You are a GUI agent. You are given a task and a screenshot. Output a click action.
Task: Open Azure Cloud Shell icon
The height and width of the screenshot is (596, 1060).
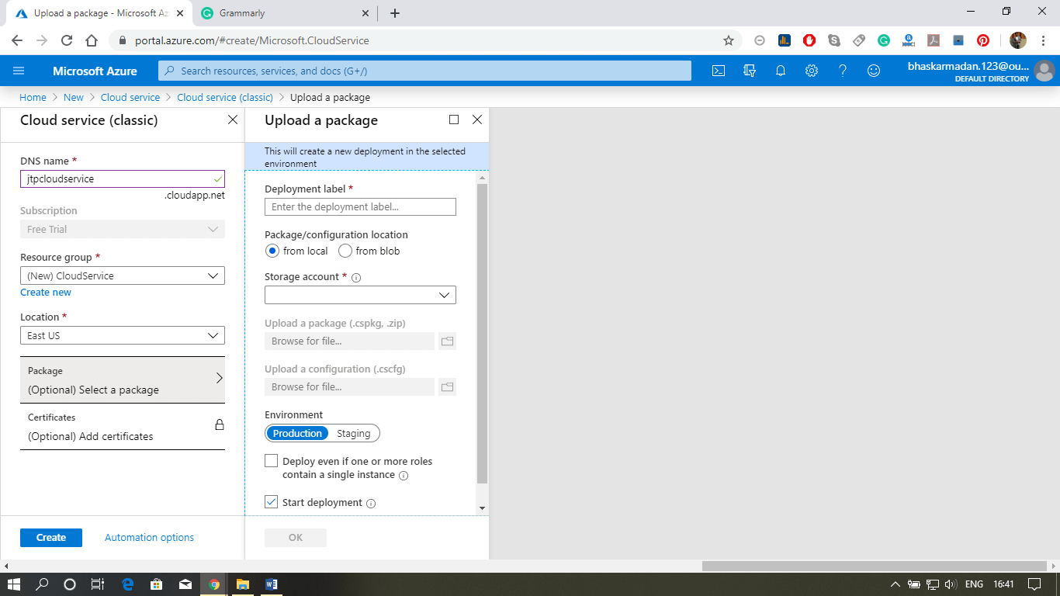click(x=719, y=71)
